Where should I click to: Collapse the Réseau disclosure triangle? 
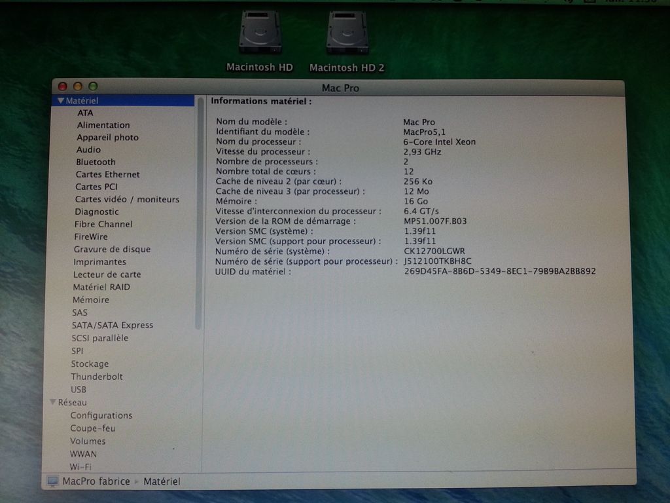53,402
